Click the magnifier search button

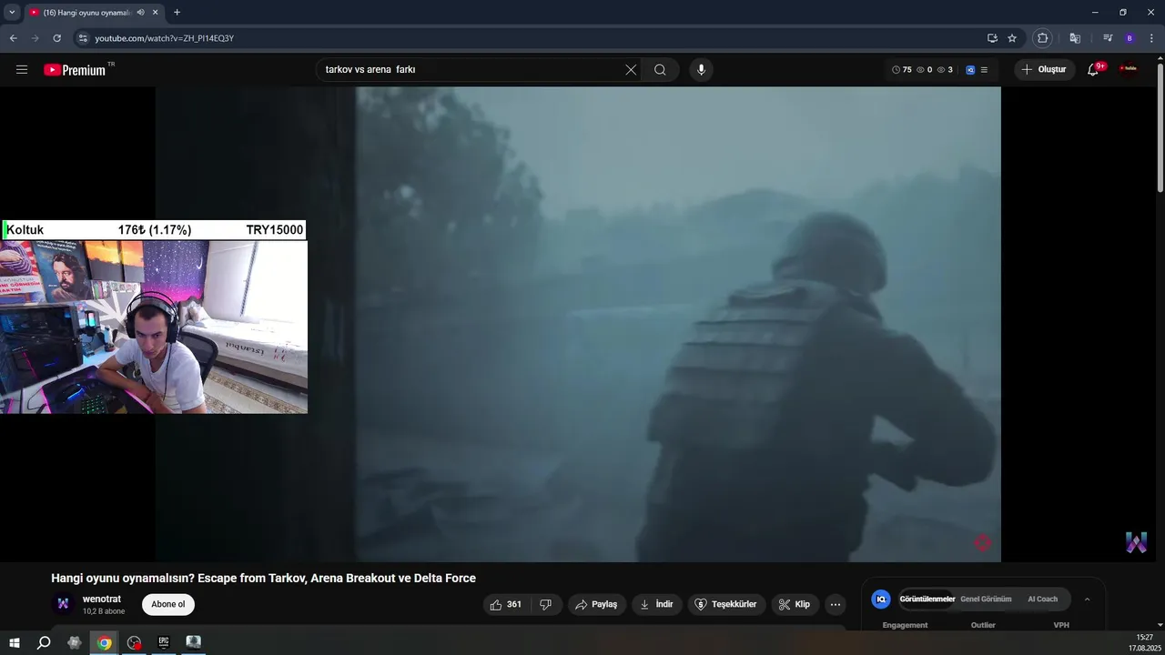click(x=660, y=69)
